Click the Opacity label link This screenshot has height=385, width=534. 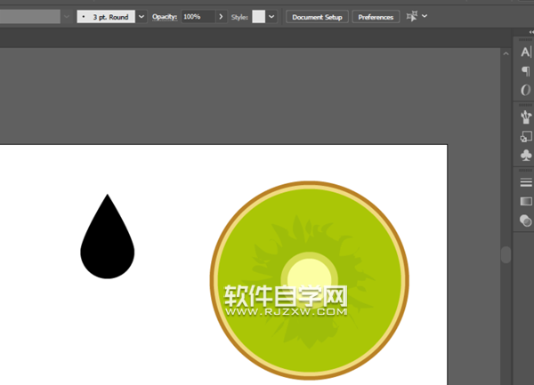(165, 17)
